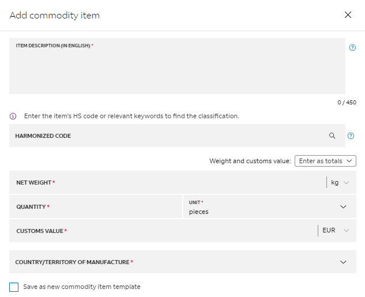Open help icon for harmonized code
365x297 pixels.
point(351,136)
